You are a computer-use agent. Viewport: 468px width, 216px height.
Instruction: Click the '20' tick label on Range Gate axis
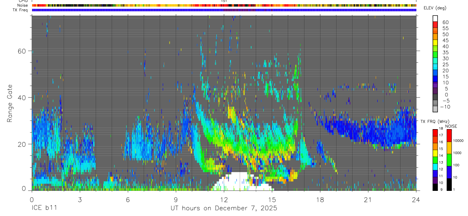[22, 144]
